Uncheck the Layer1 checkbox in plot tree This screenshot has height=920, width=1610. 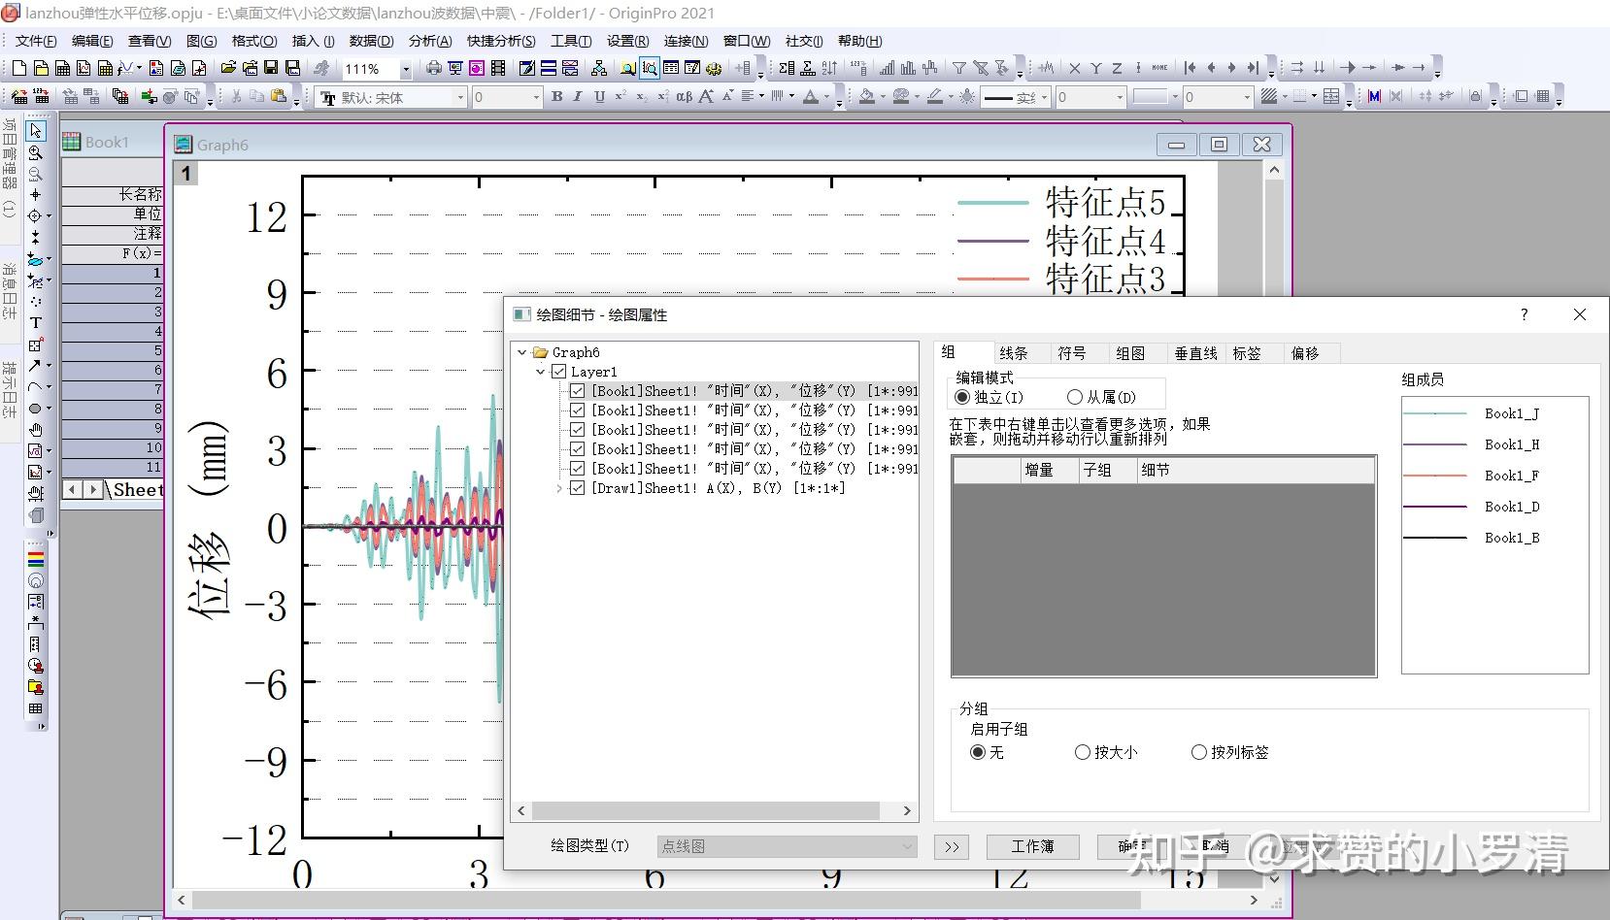(558, 372)
